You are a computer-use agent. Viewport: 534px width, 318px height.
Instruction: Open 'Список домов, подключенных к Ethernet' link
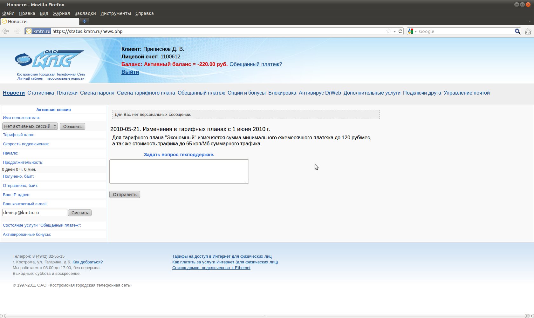[x=211, y=268]
